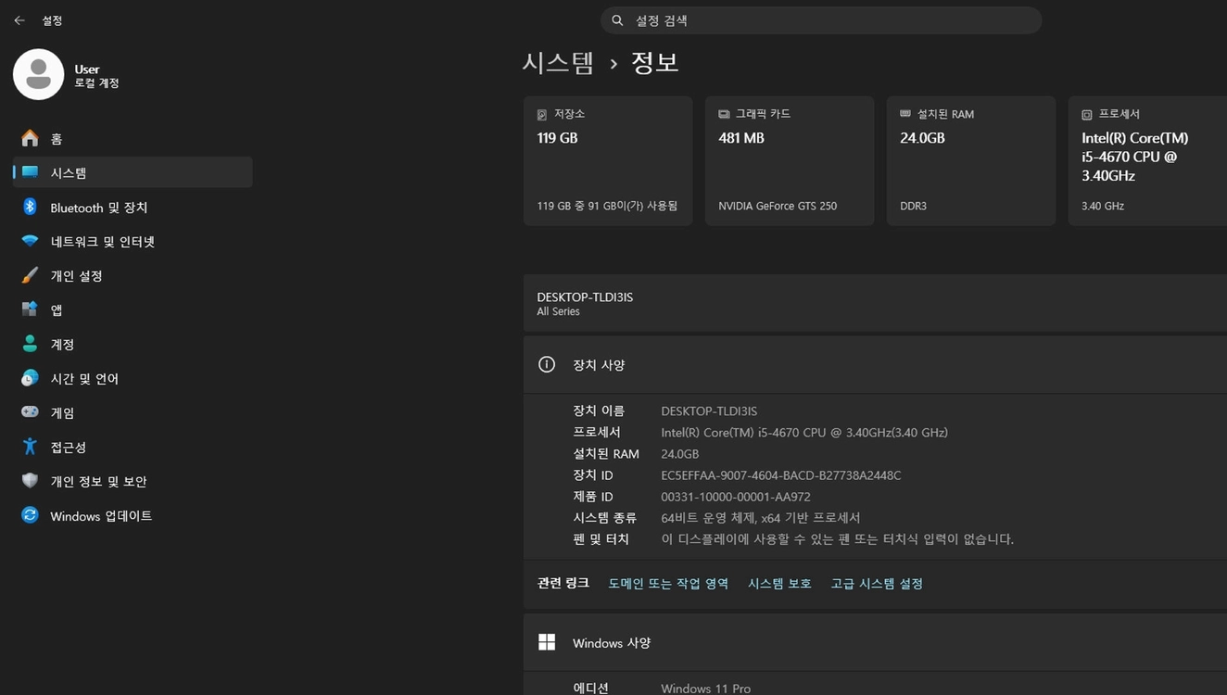Select the 제품 ID value 00331-10000-00001-AA972
The image size is (1227, 695).
point(736,497)
